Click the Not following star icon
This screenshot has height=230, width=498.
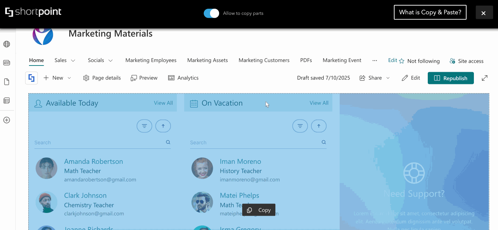402,61
